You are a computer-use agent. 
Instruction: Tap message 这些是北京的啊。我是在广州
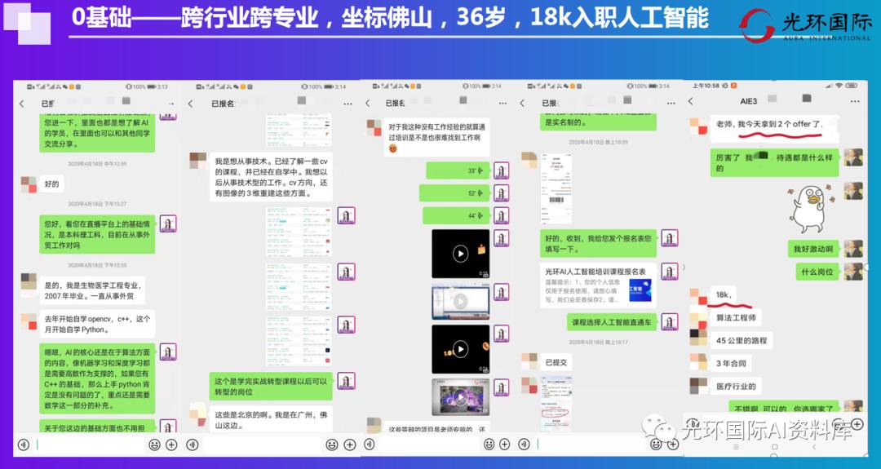[271, 420]
